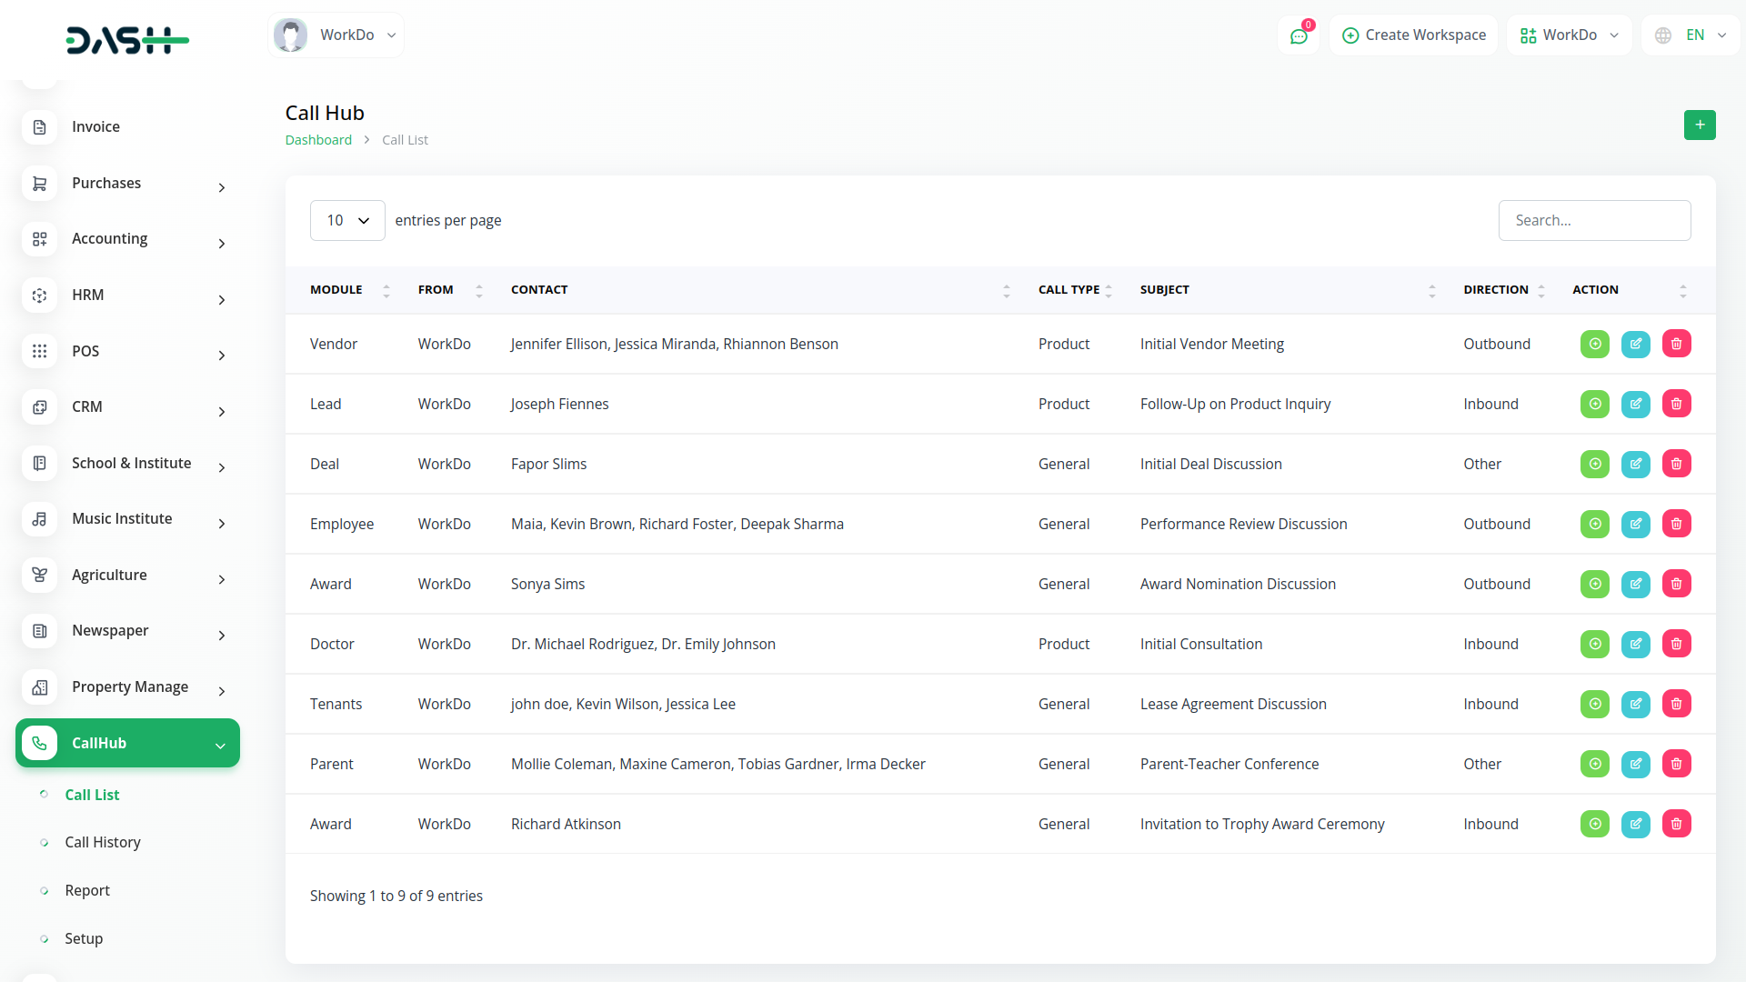Click the green add call button
The width and height of the screenshot is (1746, 982).
pos(1699,125)
